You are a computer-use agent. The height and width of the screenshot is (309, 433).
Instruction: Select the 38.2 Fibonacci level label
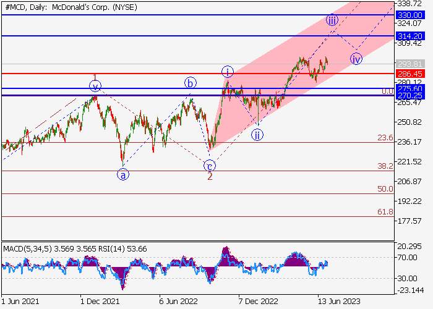point(385,166)
